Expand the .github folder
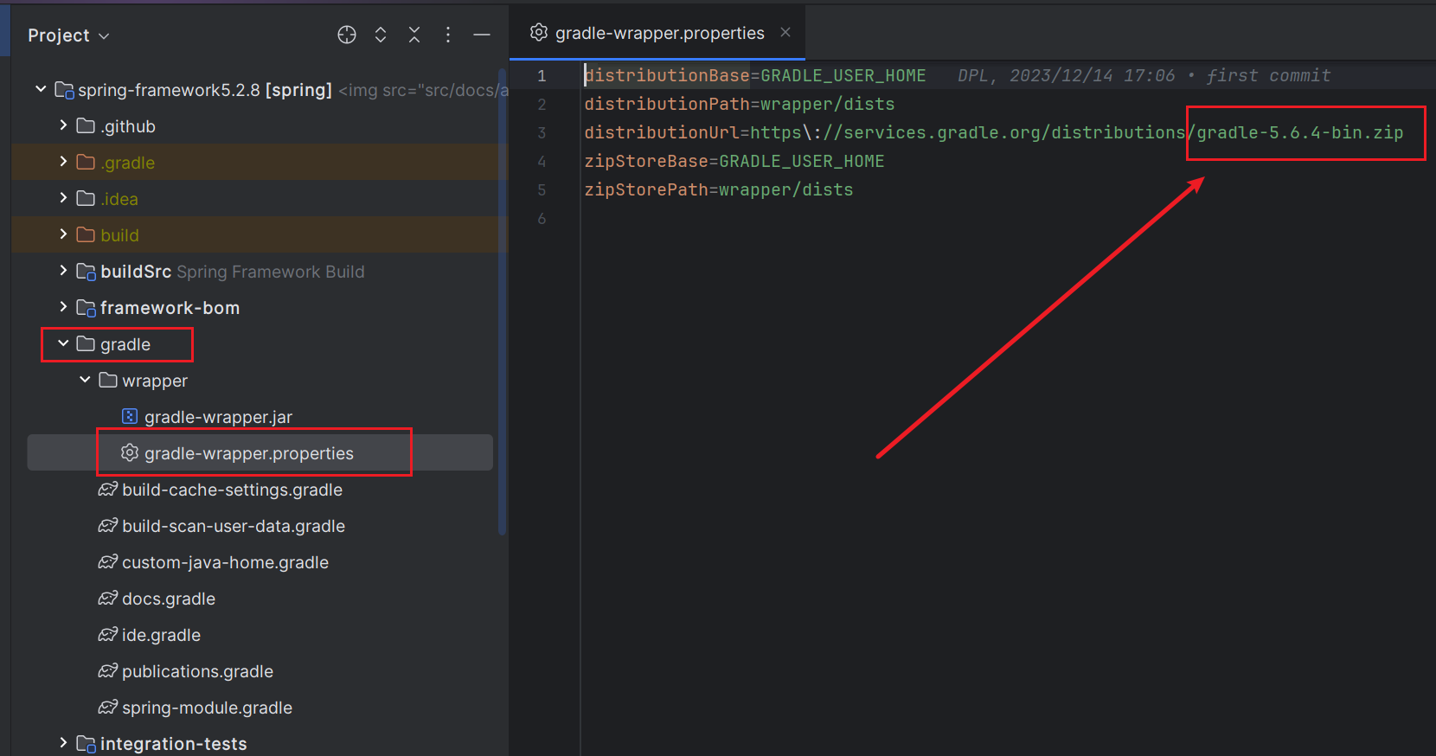This screenshot has height=756, width=1436. (63, 125)
